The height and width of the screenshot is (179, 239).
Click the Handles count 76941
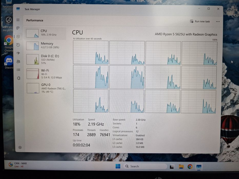(105, 135)
